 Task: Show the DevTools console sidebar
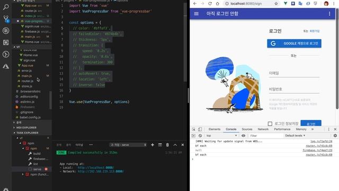pos(193,136)
